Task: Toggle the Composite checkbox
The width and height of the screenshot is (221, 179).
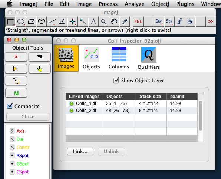Action: point(10,106)
